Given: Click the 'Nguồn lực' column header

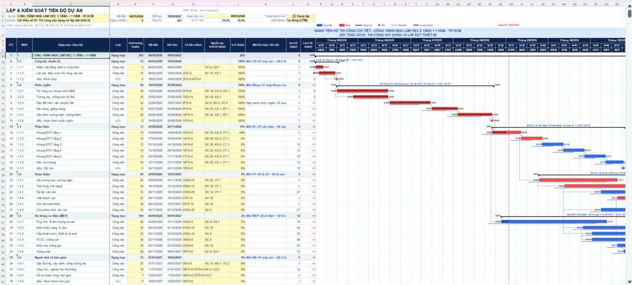Looking at the screenshot, I should (x=217, y=44).
